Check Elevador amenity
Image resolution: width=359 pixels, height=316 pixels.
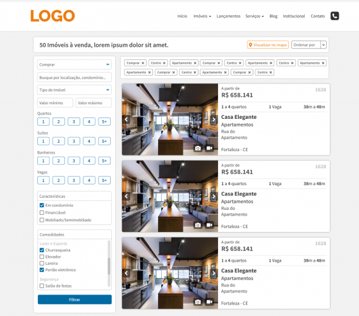(x=42, y=257)
